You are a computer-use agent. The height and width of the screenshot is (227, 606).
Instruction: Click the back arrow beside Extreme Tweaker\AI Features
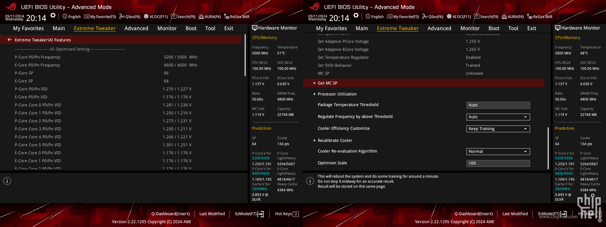click(10, 40)
